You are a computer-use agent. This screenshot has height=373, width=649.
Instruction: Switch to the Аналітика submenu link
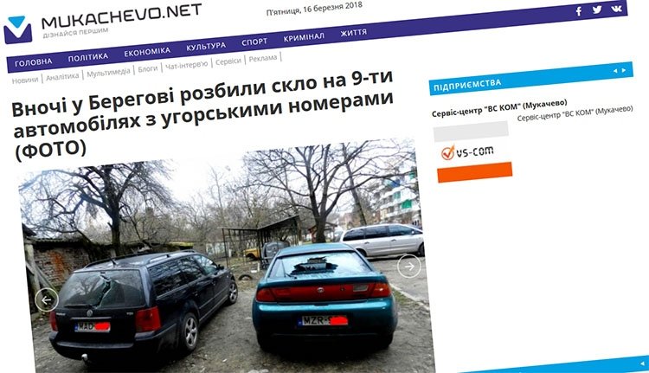coord(62,76)
